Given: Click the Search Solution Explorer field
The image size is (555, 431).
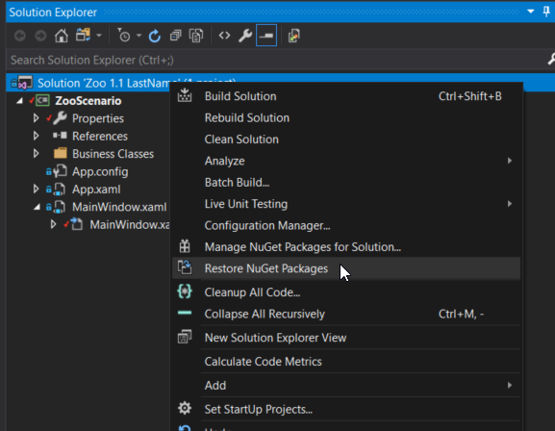Looking at the screenshot, I should pyautogui.click(x=276, y=60).
